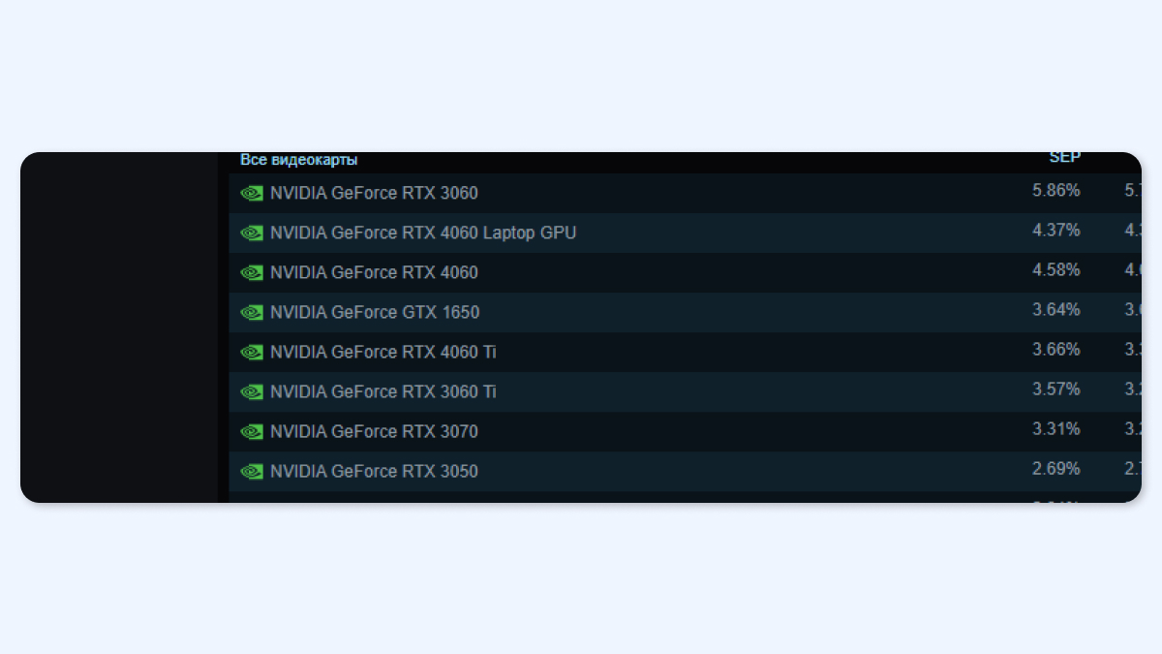Click NVIDIA logo beside GeForce RTX 3060

252,193
